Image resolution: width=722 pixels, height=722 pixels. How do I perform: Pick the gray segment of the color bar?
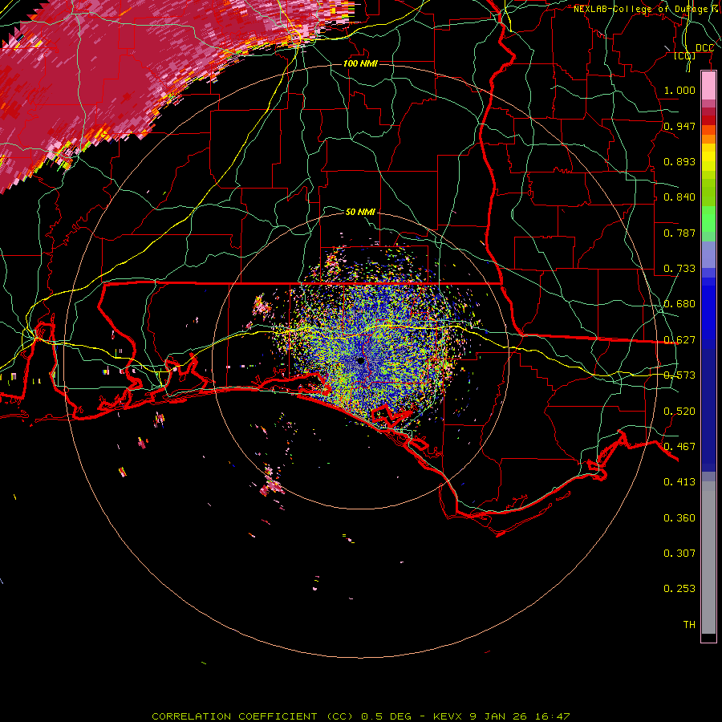pos(708,558)
